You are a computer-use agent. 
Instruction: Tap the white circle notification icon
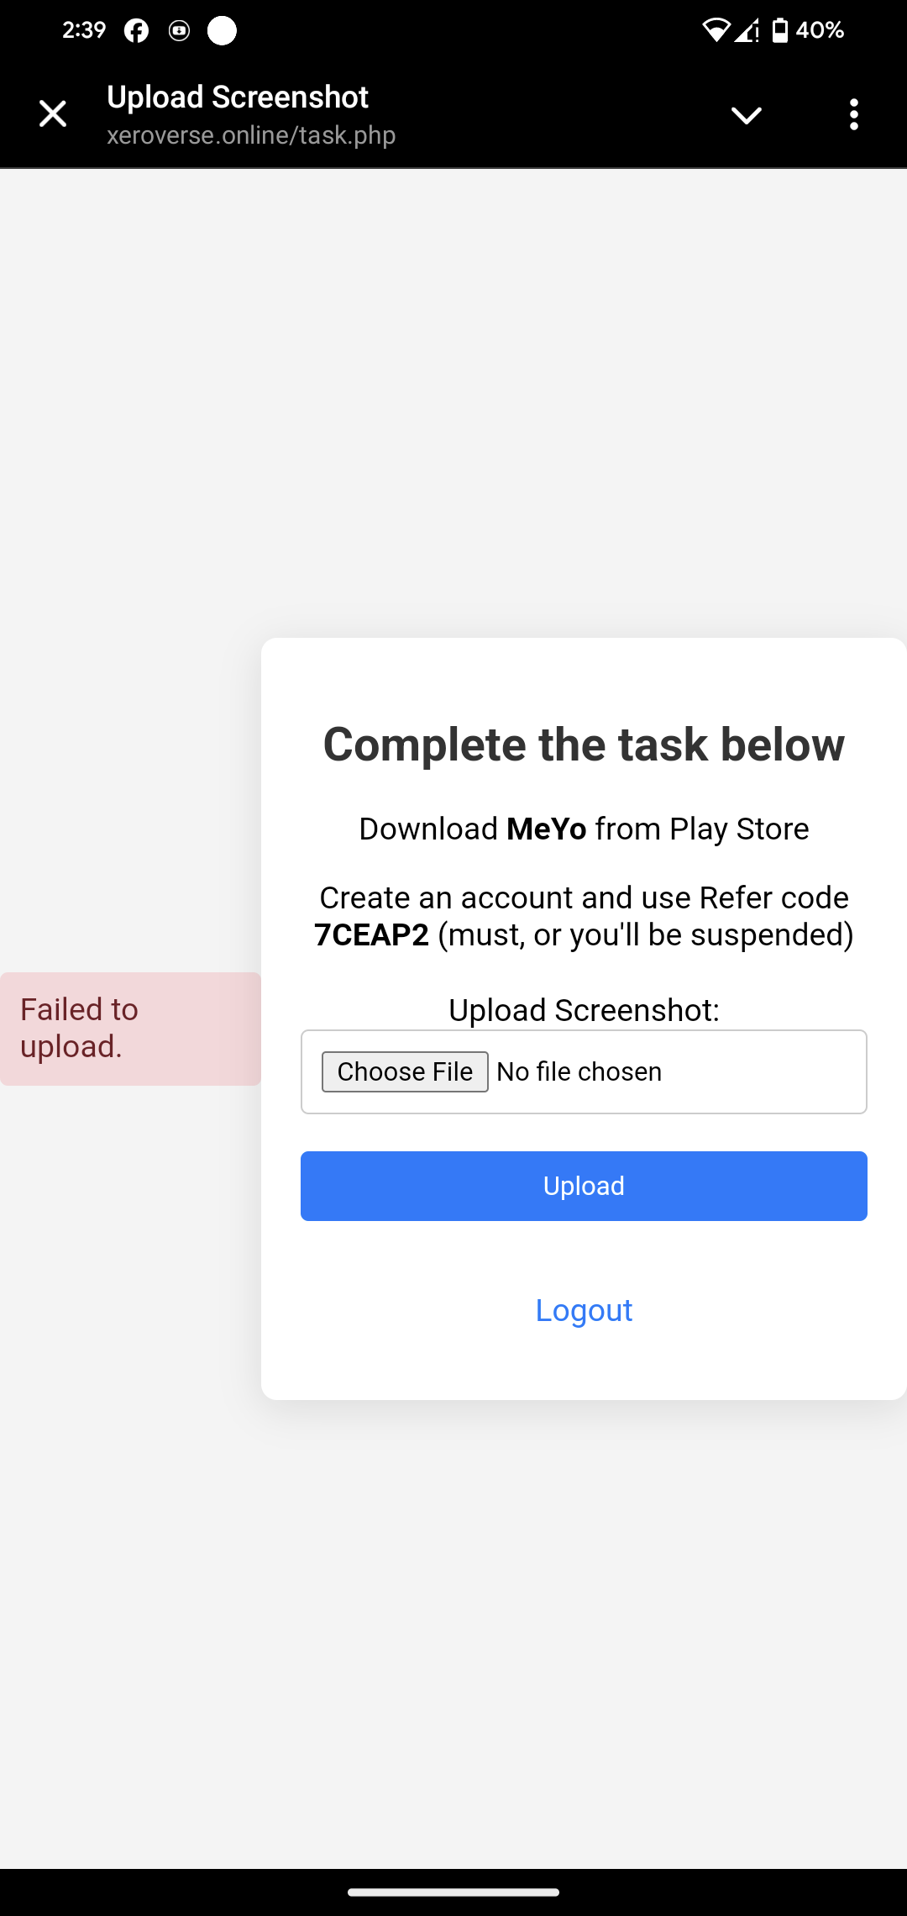tap(223, 30)
